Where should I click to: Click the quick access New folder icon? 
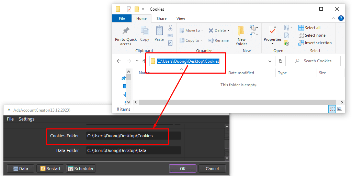[x=137, y=9]
